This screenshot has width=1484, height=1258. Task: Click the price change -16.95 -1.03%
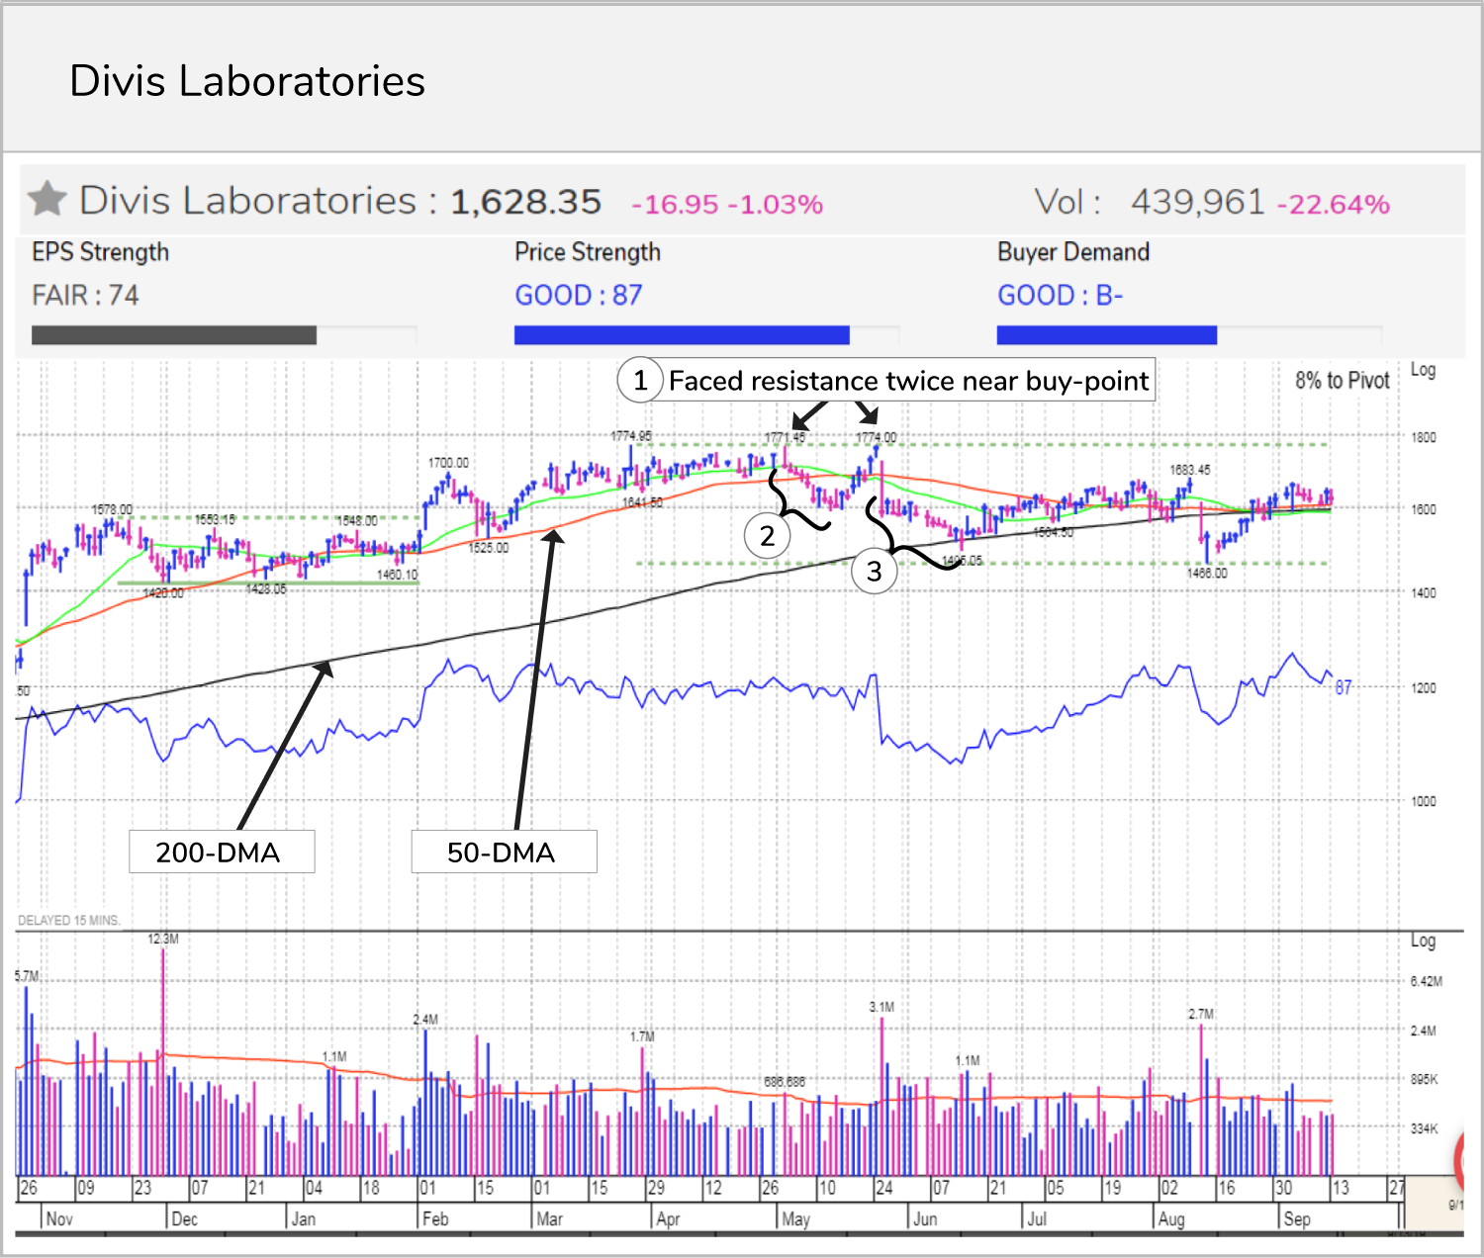pyautogui.click(x=727, y=205)
